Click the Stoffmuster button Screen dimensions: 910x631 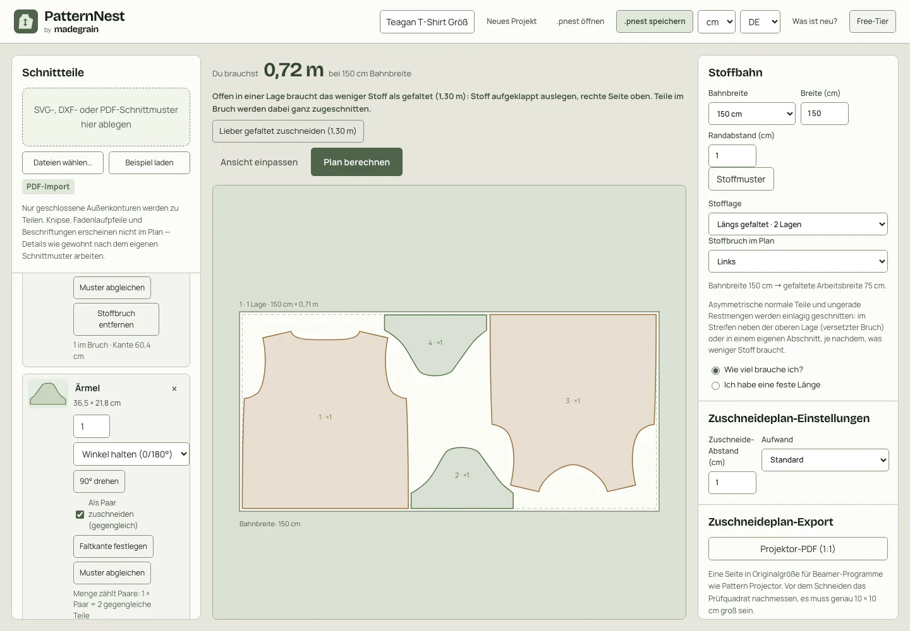click(x=741, y=179)
